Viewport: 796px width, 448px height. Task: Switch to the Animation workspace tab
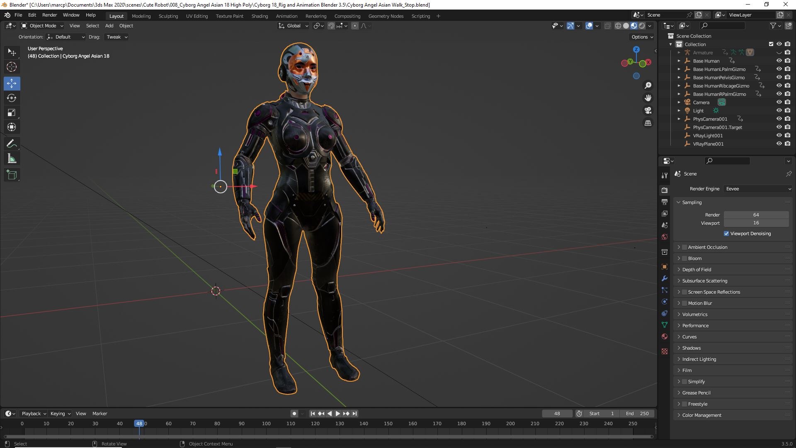pos(286,16)
